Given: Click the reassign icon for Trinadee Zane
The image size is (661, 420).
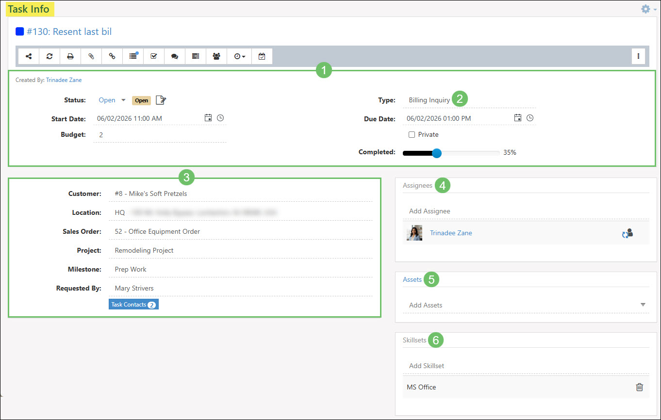Looking at the screenshot, I should coord(628,233).
